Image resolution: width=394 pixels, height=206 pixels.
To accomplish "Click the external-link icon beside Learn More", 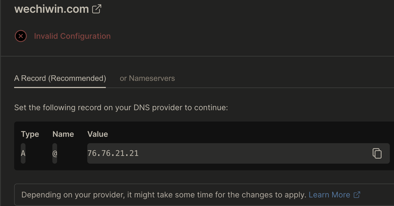I will (357, 195).
